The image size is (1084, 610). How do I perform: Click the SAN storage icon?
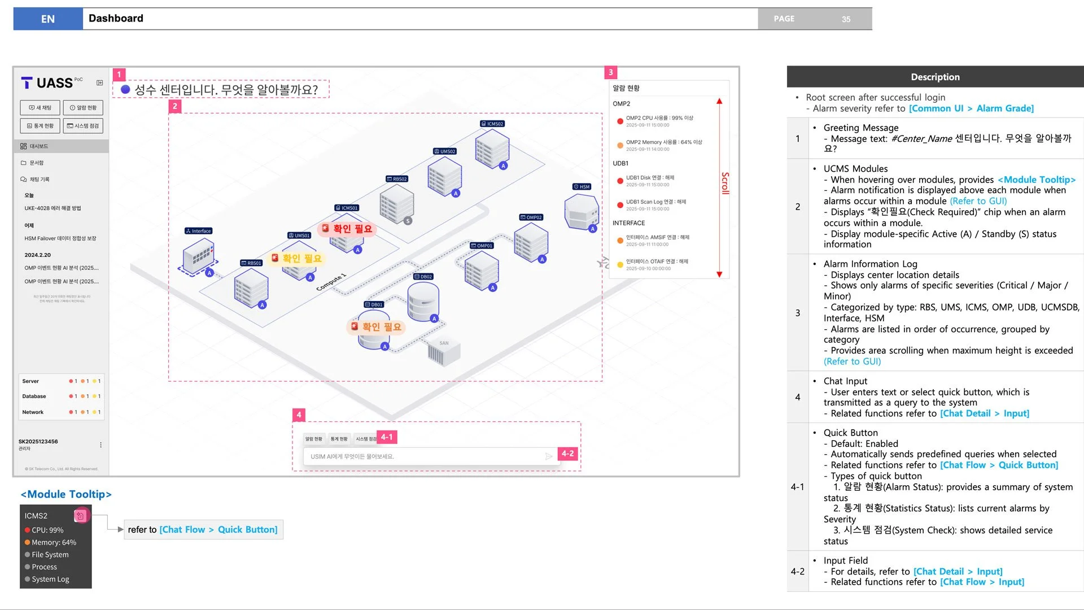(x=444, y=352)
